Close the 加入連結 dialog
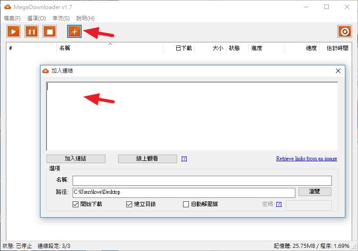This screenshot has width=358, height=251. [x=338, y=71]
